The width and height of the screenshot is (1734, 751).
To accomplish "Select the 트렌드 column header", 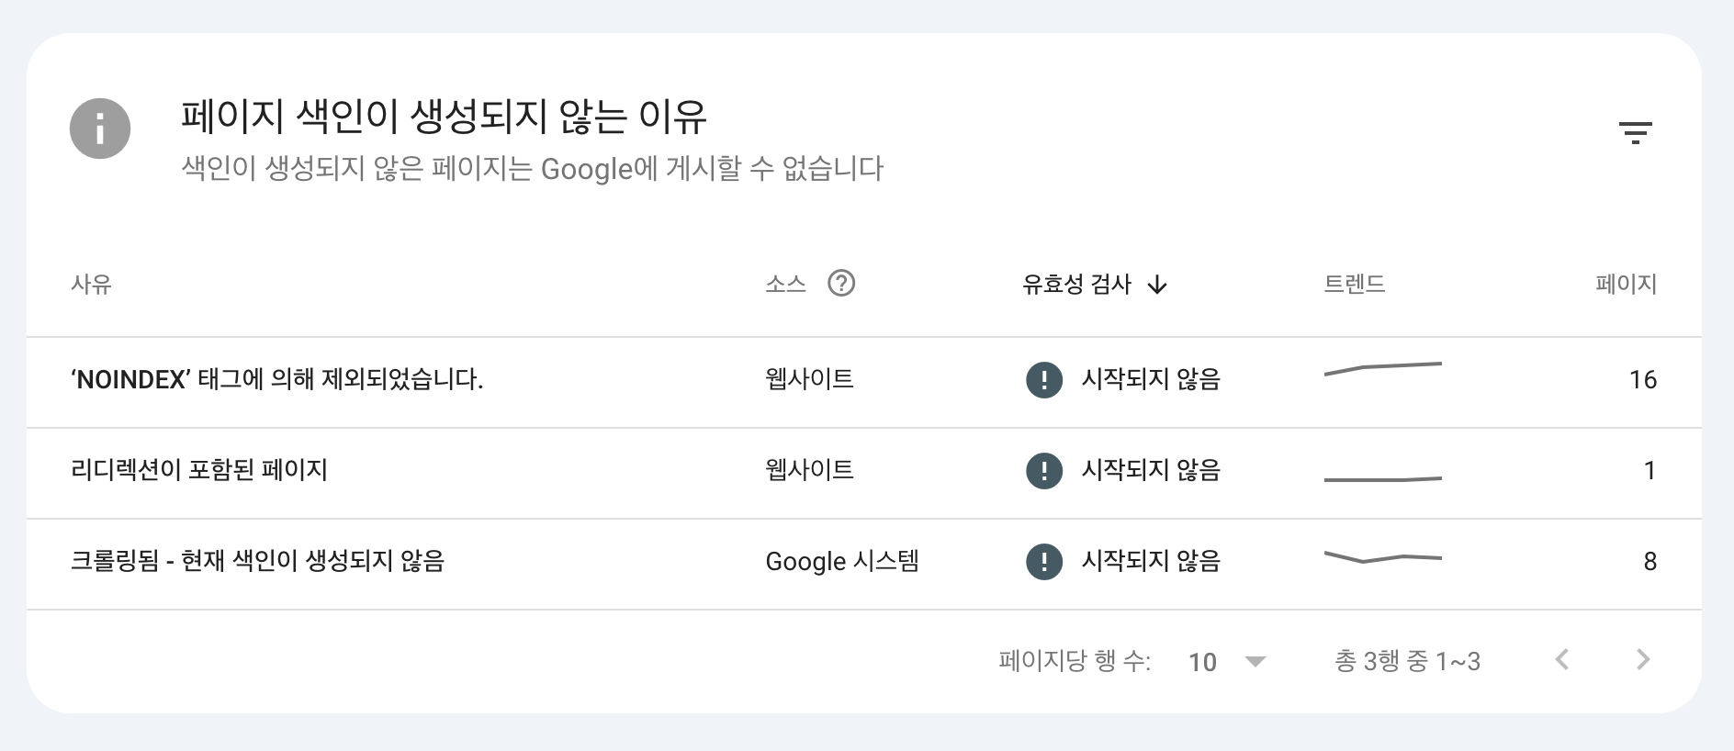I will click(x=1355, y=284).
